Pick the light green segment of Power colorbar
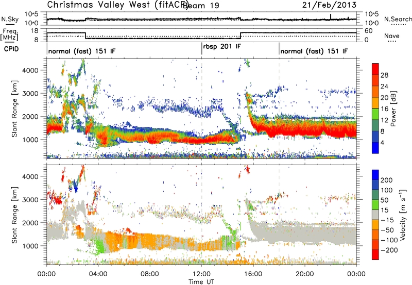This screenshot has height=285, width=412. coord(375,114)
